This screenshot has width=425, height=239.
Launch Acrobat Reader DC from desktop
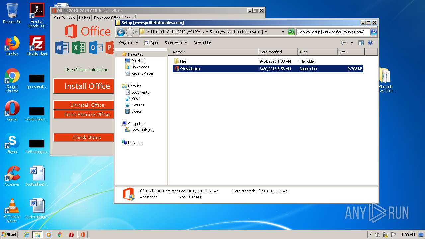37,15
